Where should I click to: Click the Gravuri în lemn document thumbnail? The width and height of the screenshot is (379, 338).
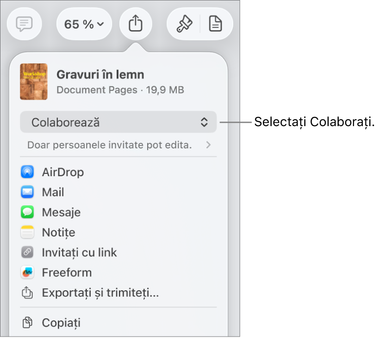34,82
